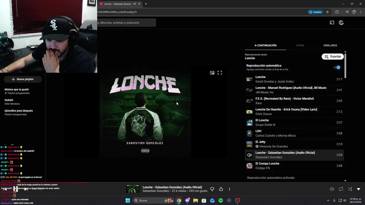Screen dimensions: 365x205
Task: Open the Chrome three-dot menu
Action: [360, 12]
